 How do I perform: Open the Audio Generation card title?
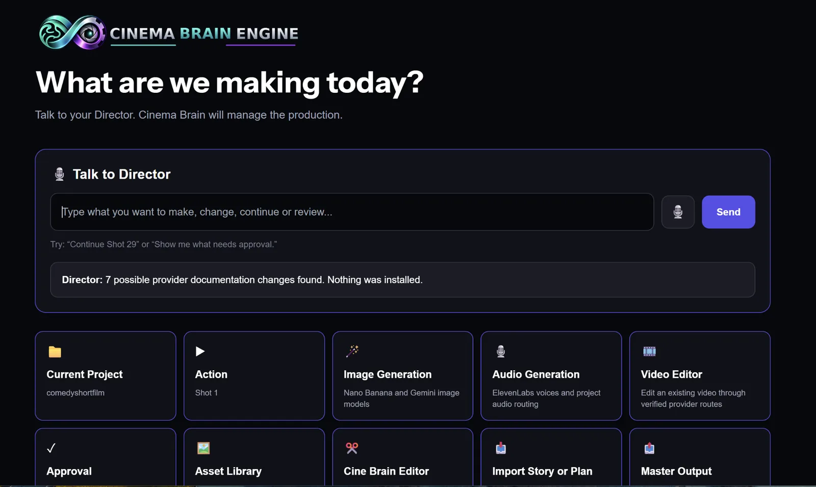pyautogui.click(x=536, y=374)
